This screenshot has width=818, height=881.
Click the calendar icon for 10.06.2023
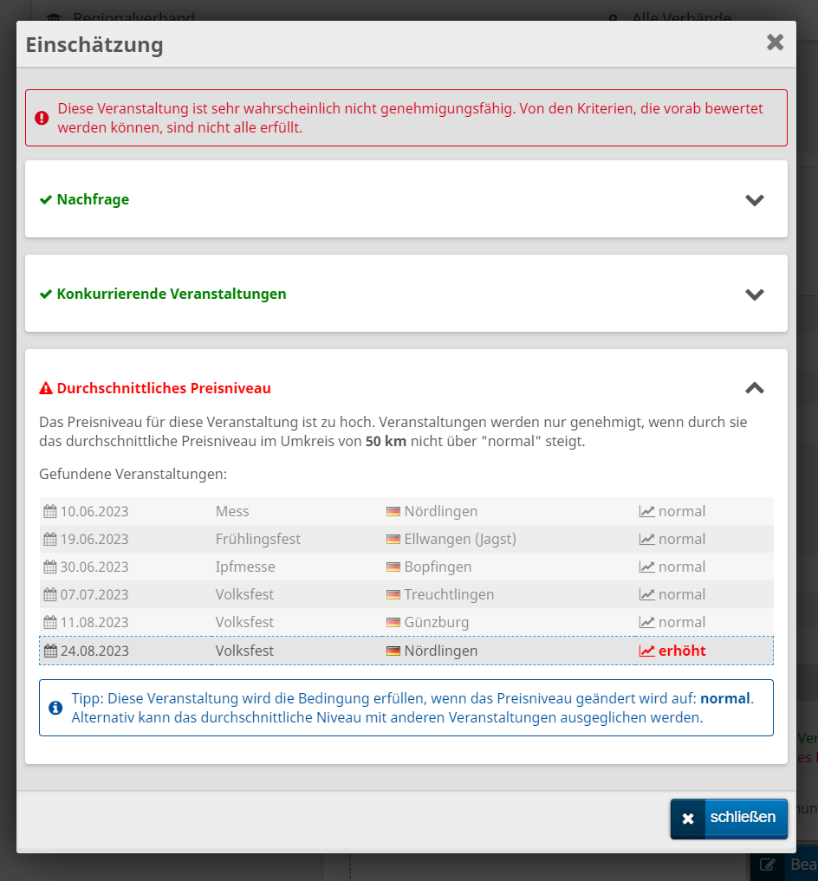point(50,511)
